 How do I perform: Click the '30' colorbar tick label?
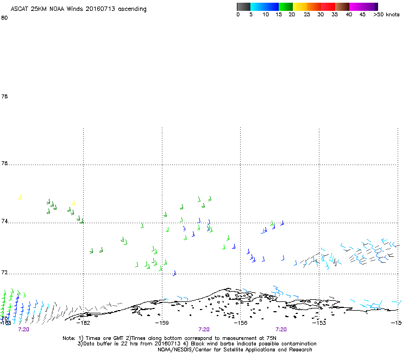[321, 15]
